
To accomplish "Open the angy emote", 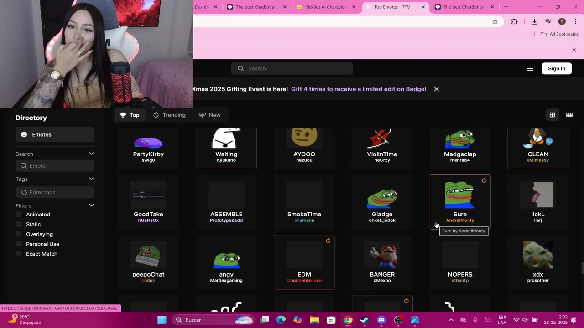I will [x=226, y=262].
